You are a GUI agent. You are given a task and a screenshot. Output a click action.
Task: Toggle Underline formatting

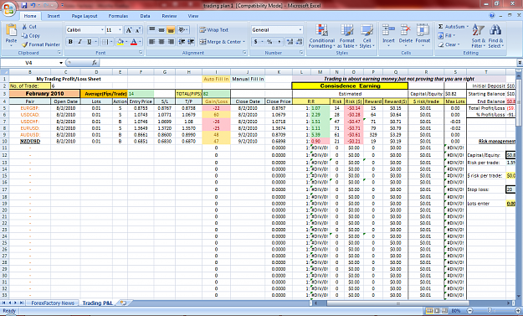click(89, 42)
